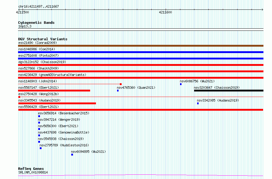
Task: Open the esv2751608 (Pinto2007) label
Action: click(39, 55)
